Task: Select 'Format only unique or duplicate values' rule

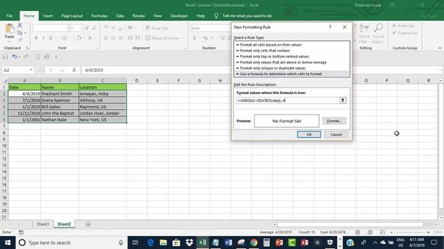Action: click(291, 68)
